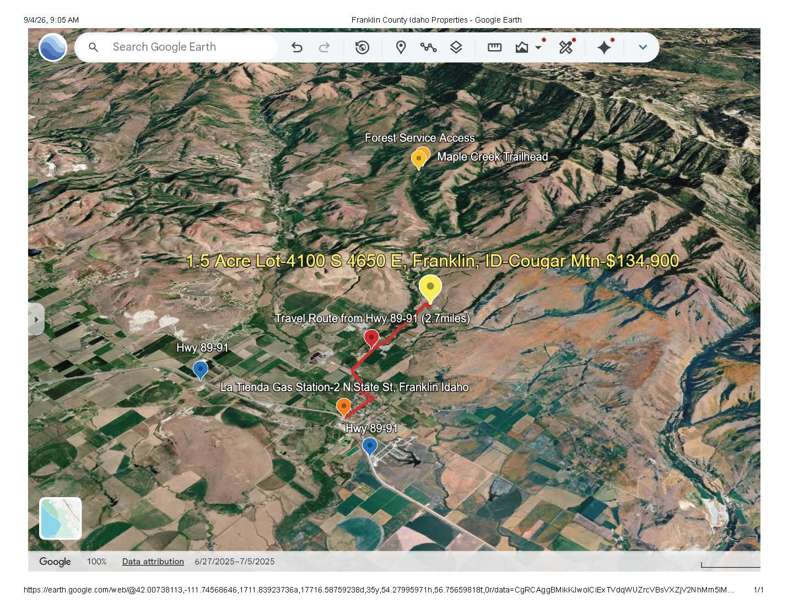Click the Maple Creek Trailhead label

(493, 157)
